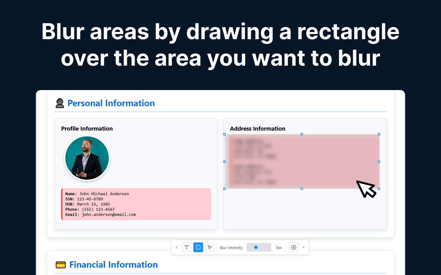Click the Financial Information section heading
441x275 pixels.
pos(113,264)
